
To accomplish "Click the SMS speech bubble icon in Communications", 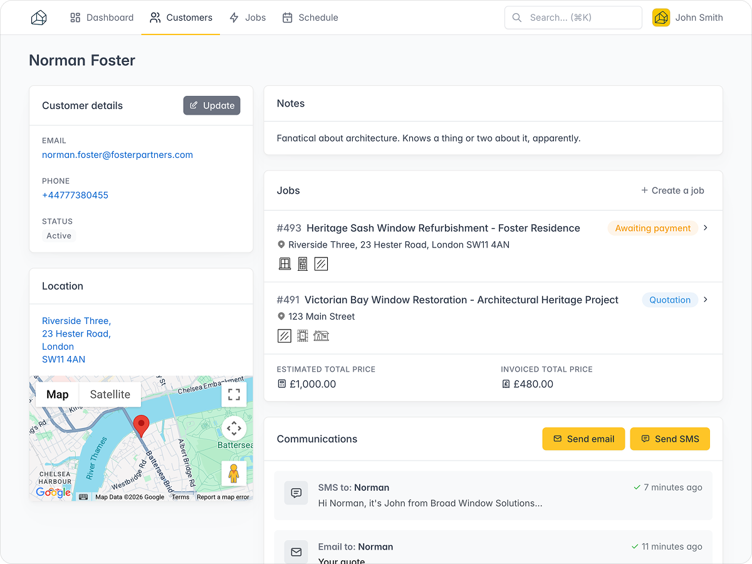I will click(x=296, y=493).
